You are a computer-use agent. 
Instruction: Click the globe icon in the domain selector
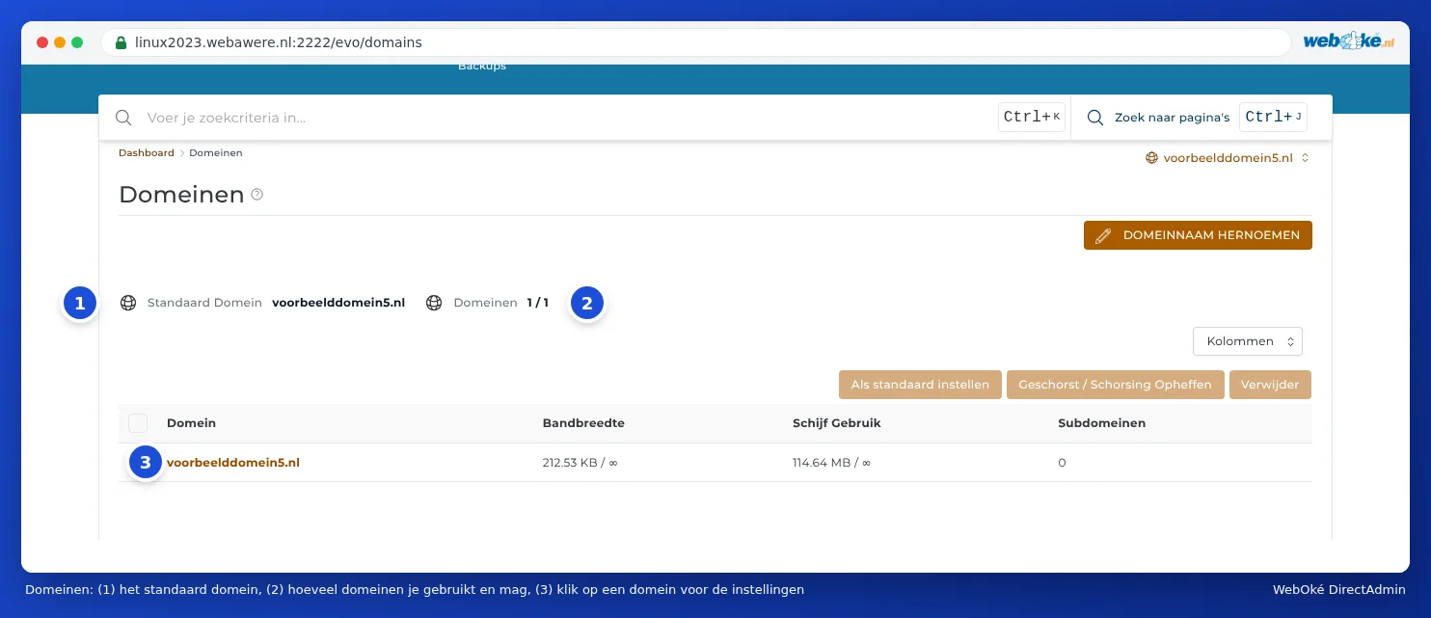tap(1151, 157)
